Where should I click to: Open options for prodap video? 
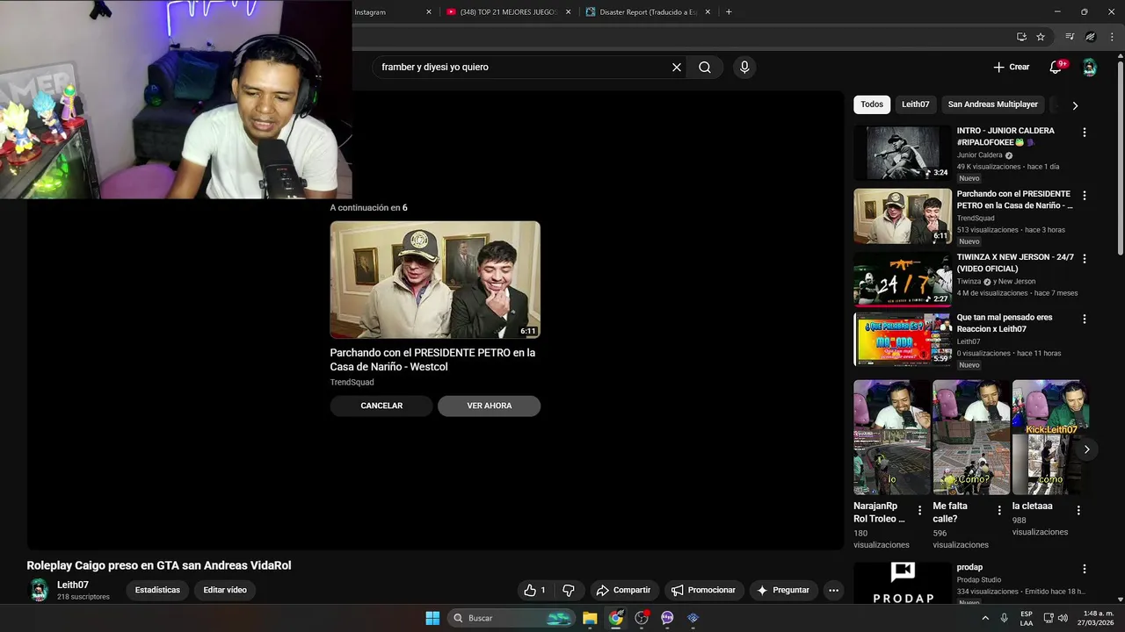[x=1084, y=569]
